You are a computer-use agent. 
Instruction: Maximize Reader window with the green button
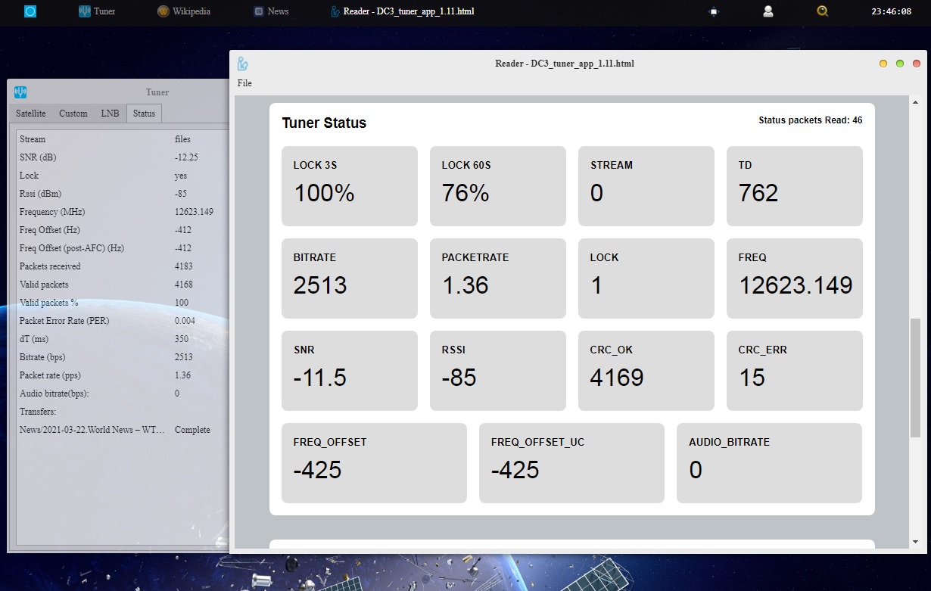point(900,64)
